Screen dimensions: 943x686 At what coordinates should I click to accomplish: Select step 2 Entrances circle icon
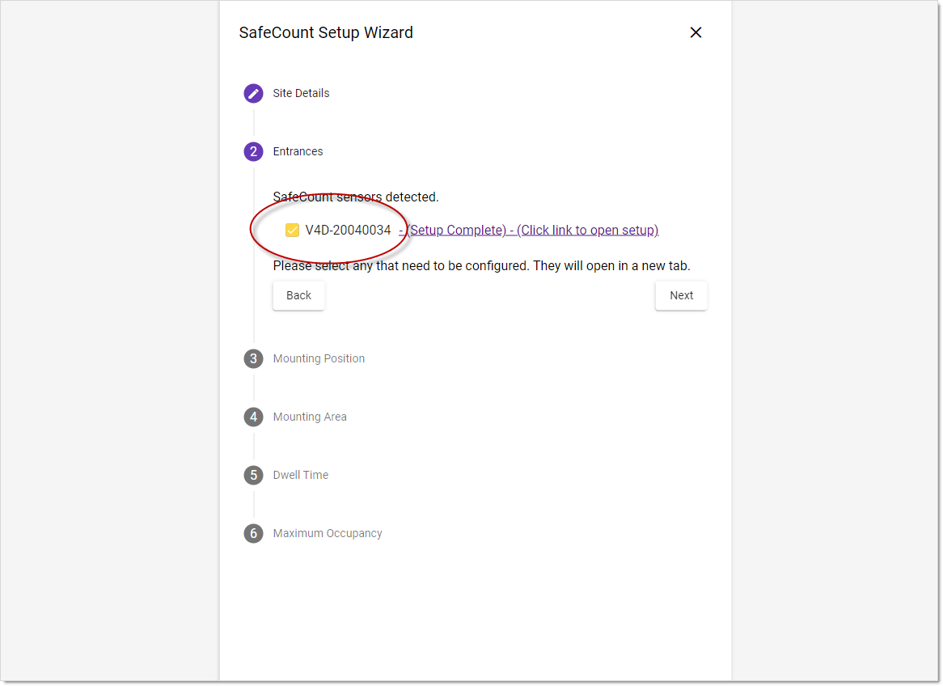(253, 151)
